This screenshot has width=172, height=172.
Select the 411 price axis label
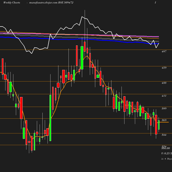(x=164, y=96)
